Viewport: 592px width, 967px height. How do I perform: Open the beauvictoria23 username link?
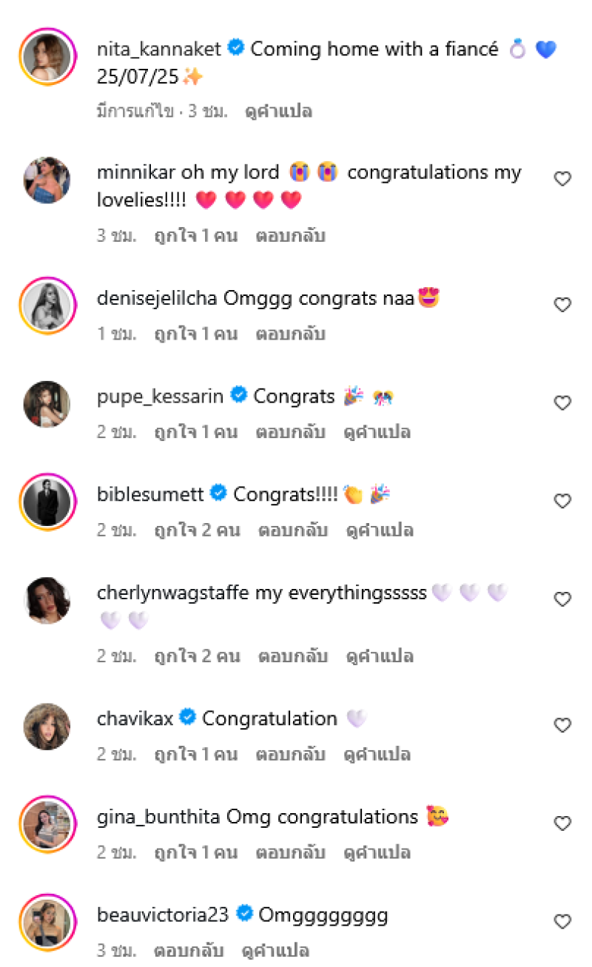(x=163, y=915)
